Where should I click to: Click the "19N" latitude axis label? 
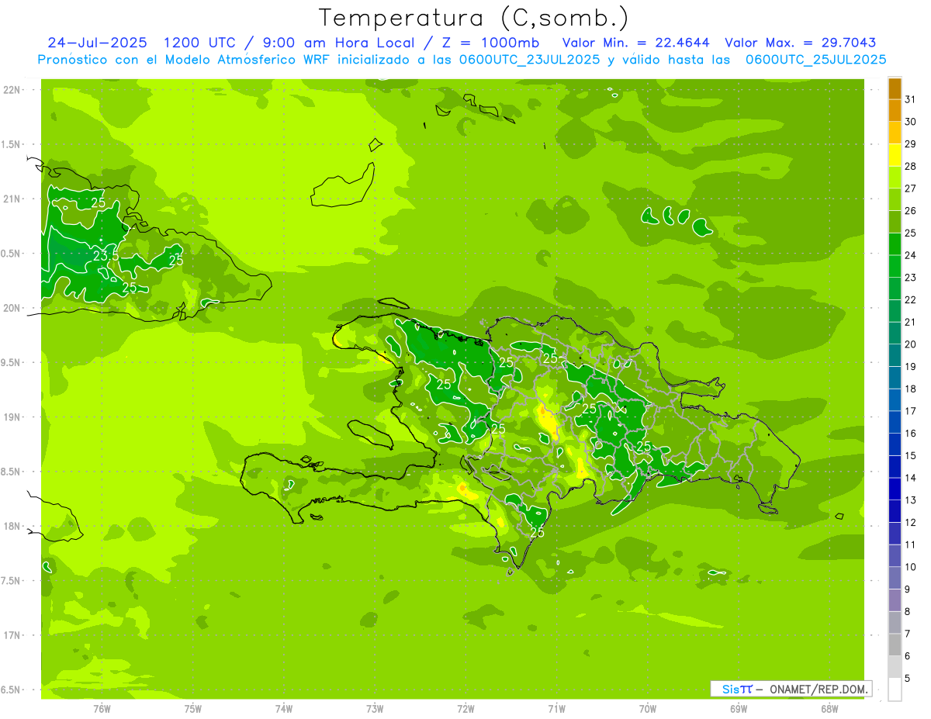point(12,417)
